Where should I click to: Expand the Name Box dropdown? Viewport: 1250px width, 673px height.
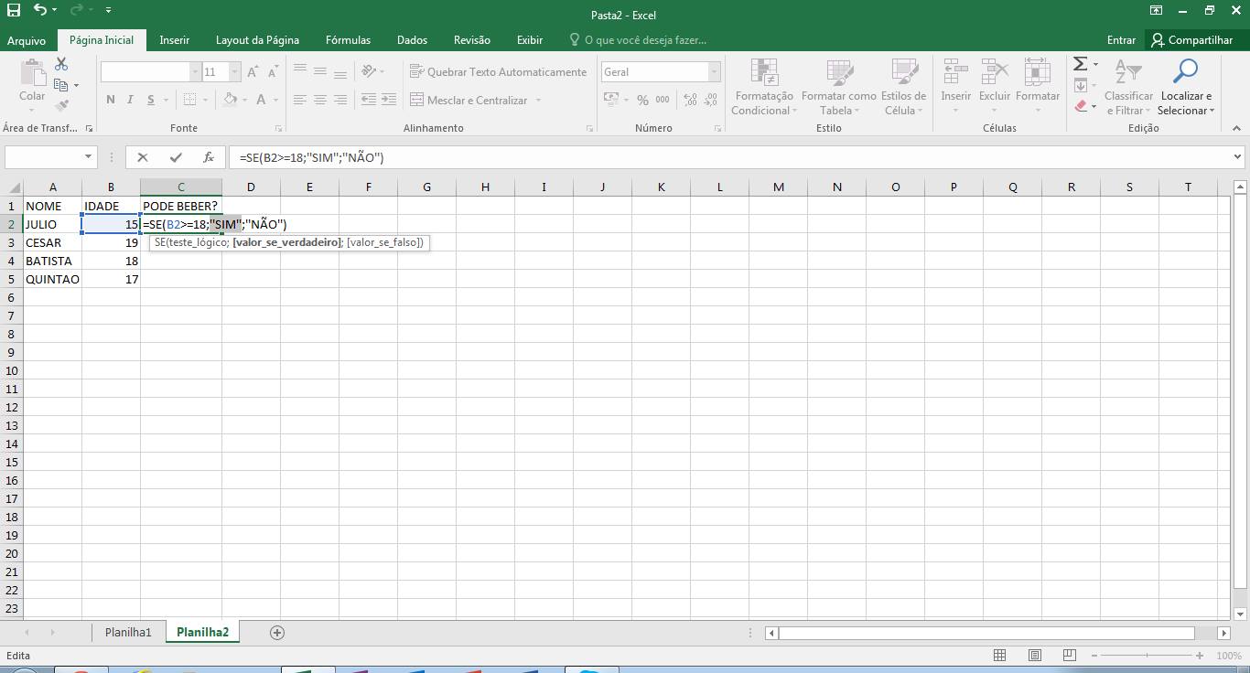point(88,157)
